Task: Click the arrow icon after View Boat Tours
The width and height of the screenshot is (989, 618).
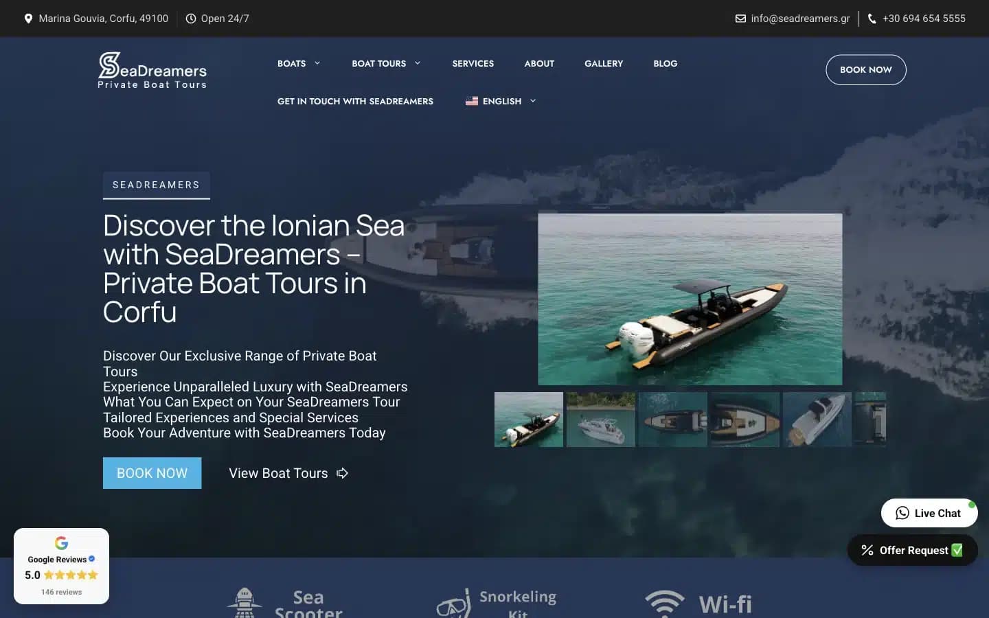Action: [342, 473]
